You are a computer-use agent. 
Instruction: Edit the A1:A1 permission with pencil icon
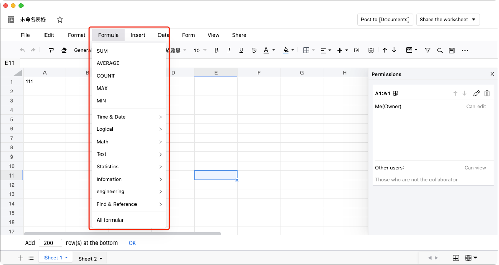click(477, 93)
